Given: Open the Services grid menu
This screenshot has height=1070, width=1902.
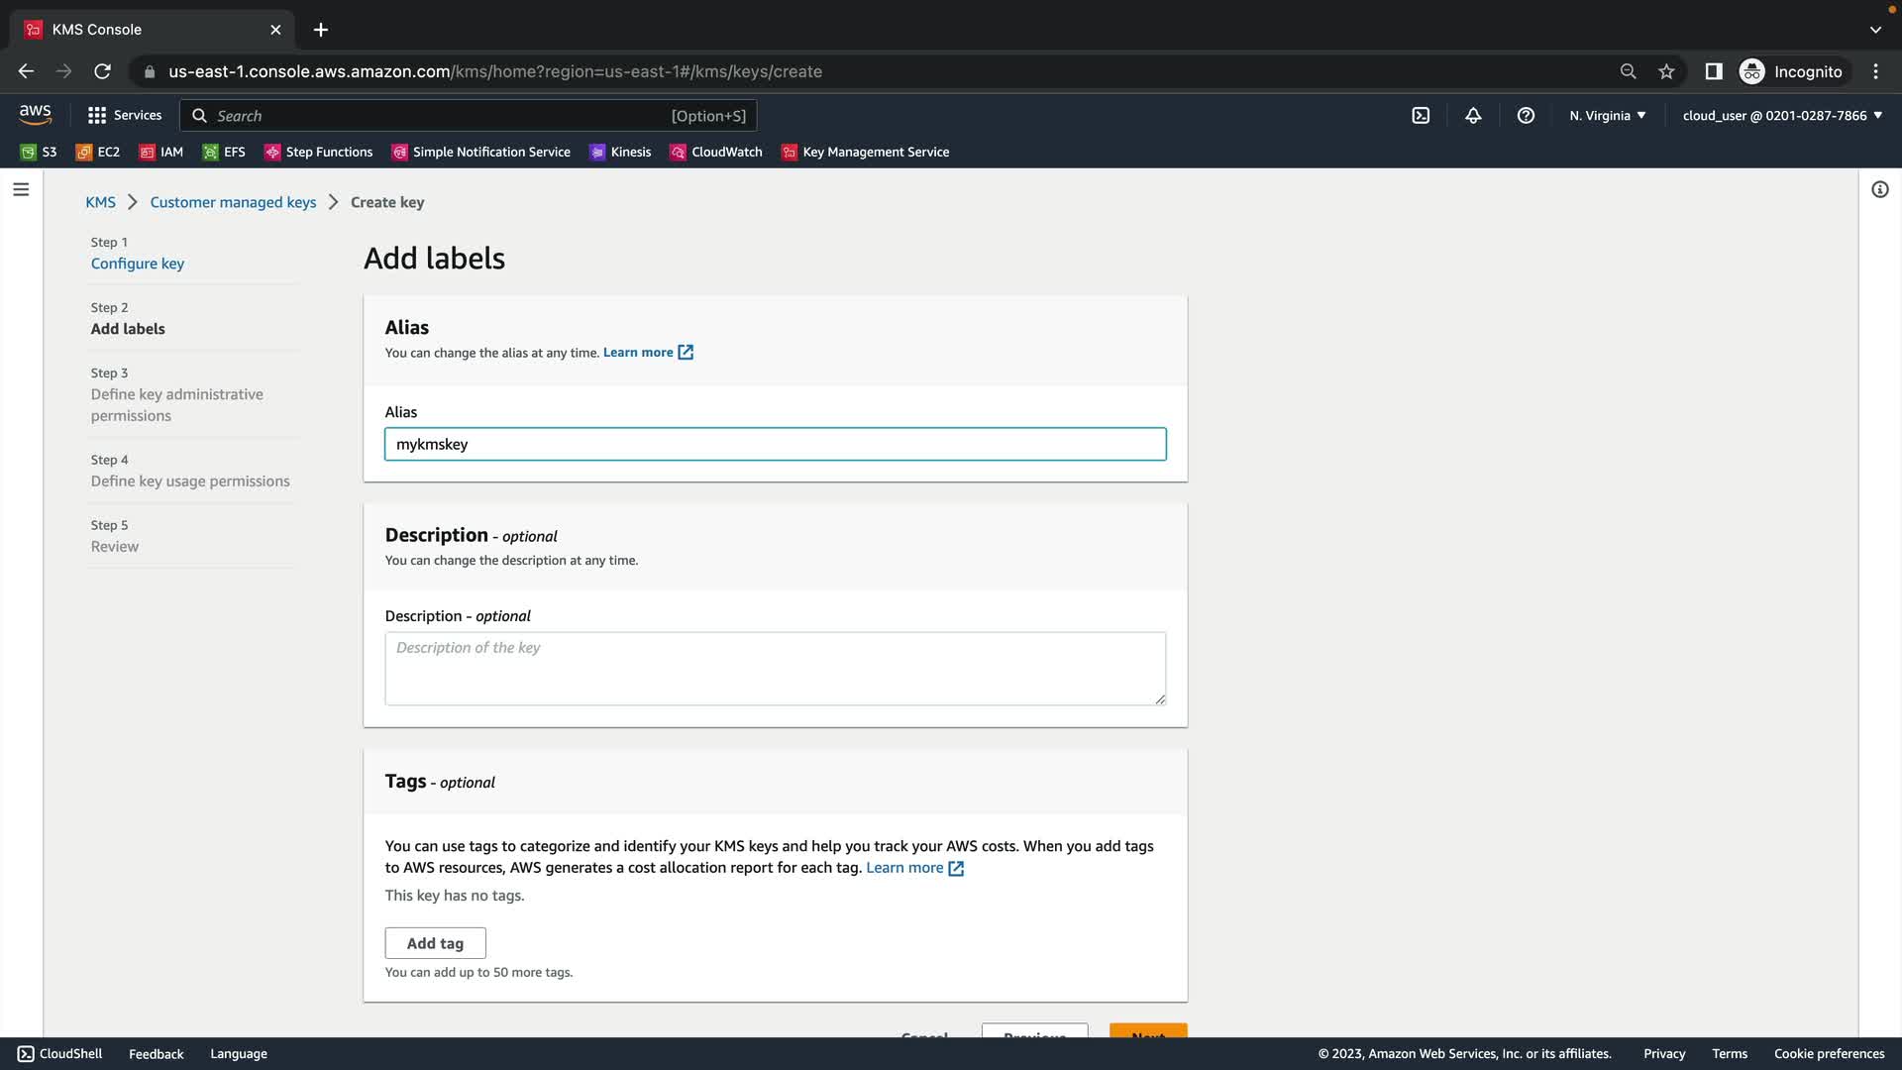Looking at the screenshot, I should click(x=125, y=115).
